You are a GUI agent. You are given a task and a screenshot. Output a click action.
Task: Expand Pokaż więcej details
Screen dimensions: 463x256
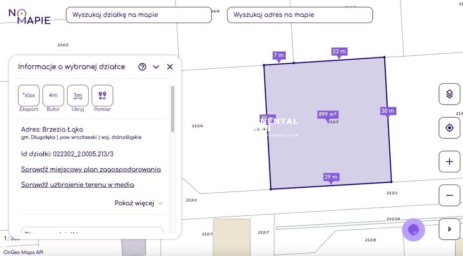coord(138,204)
